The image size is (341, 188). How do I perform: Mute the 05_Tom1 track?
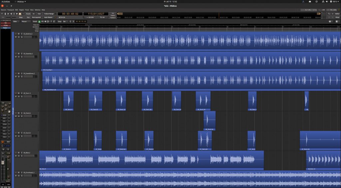[x=19, y=93]
